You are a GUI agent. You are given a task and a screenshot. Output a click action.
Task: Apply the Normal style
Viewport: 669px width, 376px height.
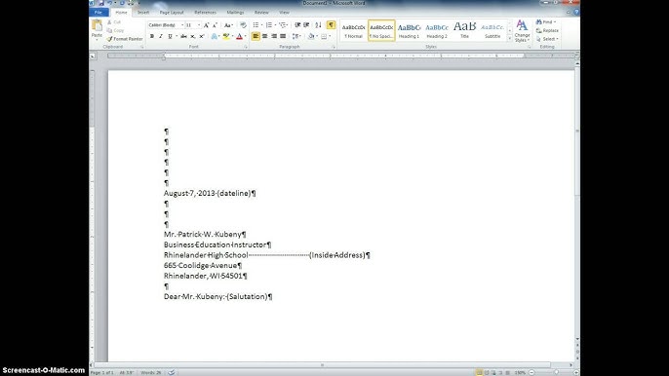[x=353, y=31]
